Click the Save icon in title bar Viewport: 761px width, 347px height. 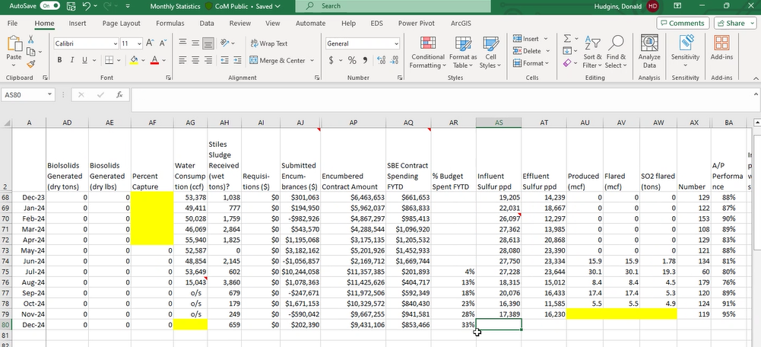pyautogui.click(x=71, y=6)
